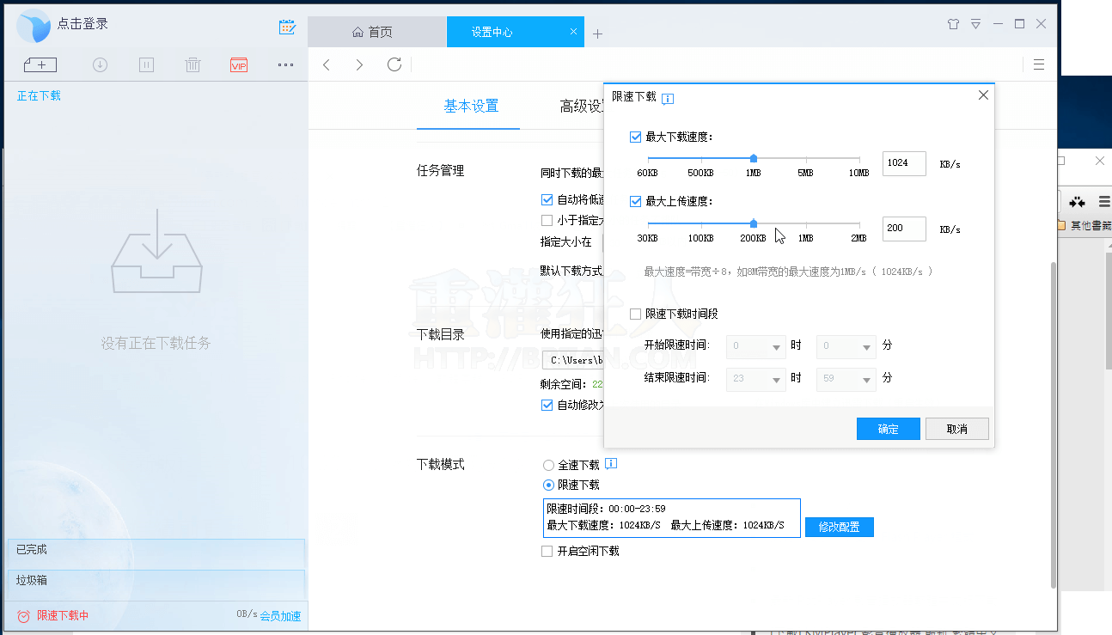The height and width of the screenshot is (635, 1112).
Task: Open the hamburger menu icon
Action: tap(1039, 64)
